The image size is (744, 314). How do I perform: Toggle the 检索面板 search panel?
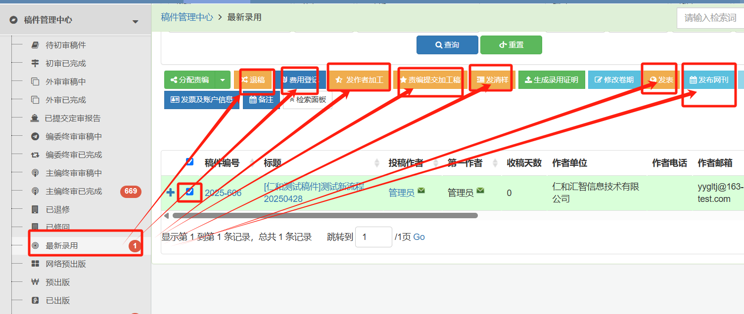[307, 100]
